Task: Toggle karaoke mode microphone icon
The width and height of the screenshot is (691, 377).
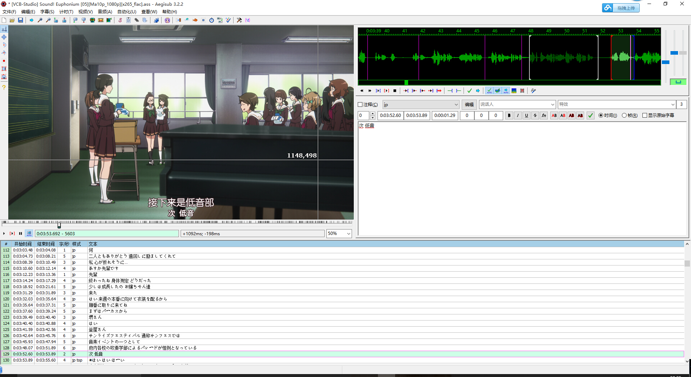Action: click(533, 91)
